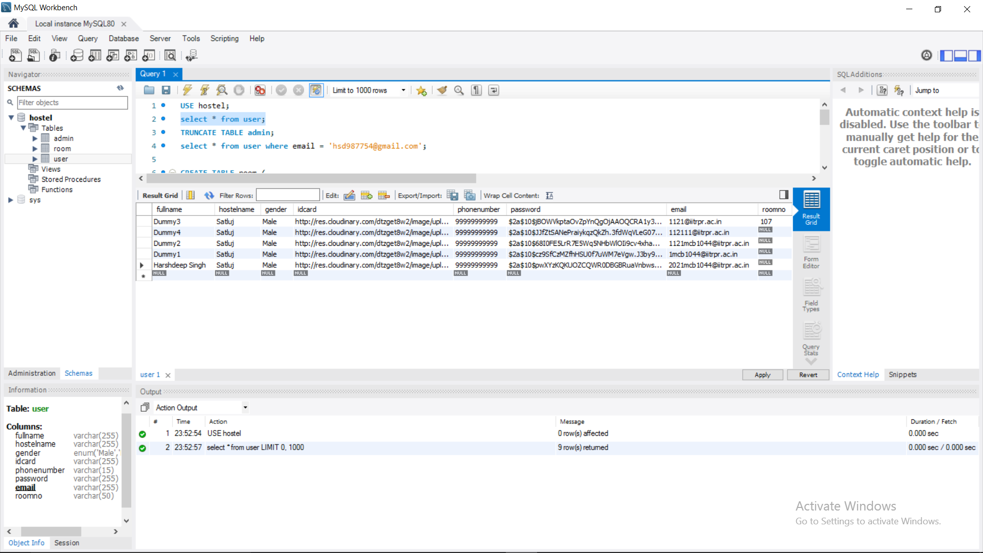Image resolution: width=983 pixels, height=553 pixels.
Task: Create a new schema icon
Action: (77, 55)
